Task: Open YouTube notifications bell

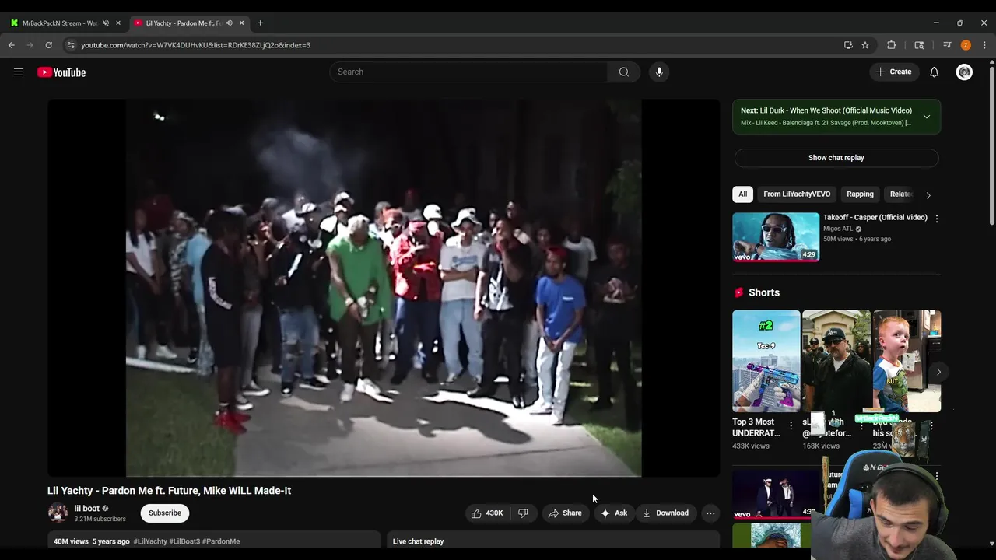Action: click(x=934, y=72)
